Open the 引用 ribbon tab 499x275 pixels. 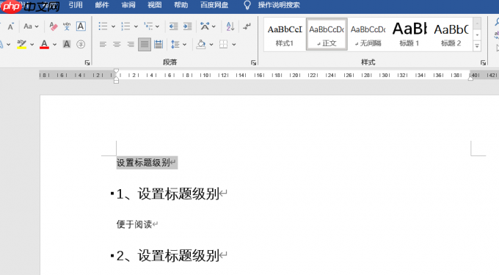(x=76, y=5)
